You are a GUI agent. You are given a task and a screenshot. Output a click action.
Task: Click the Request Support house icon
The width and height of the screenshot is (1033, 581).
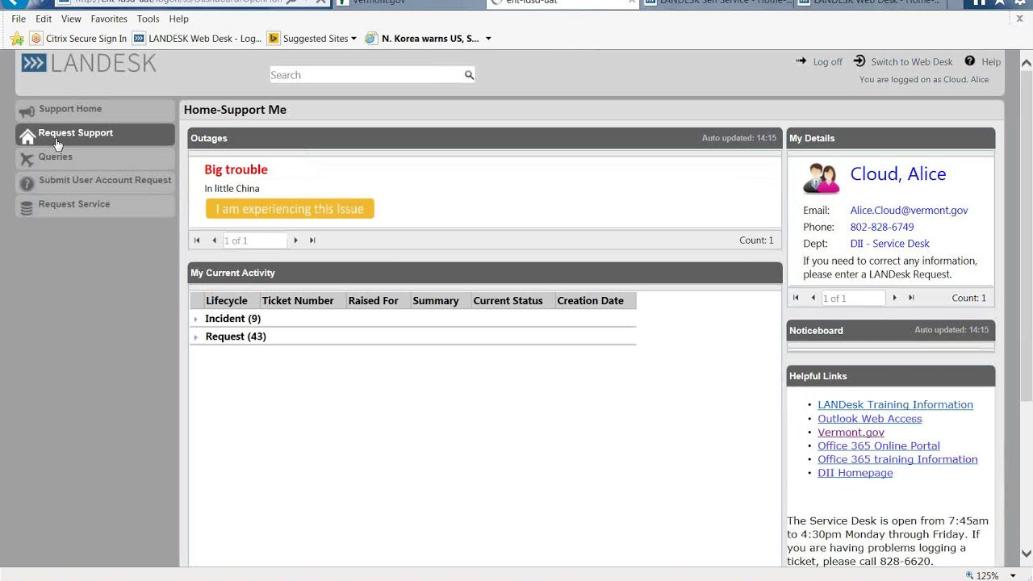27,136
